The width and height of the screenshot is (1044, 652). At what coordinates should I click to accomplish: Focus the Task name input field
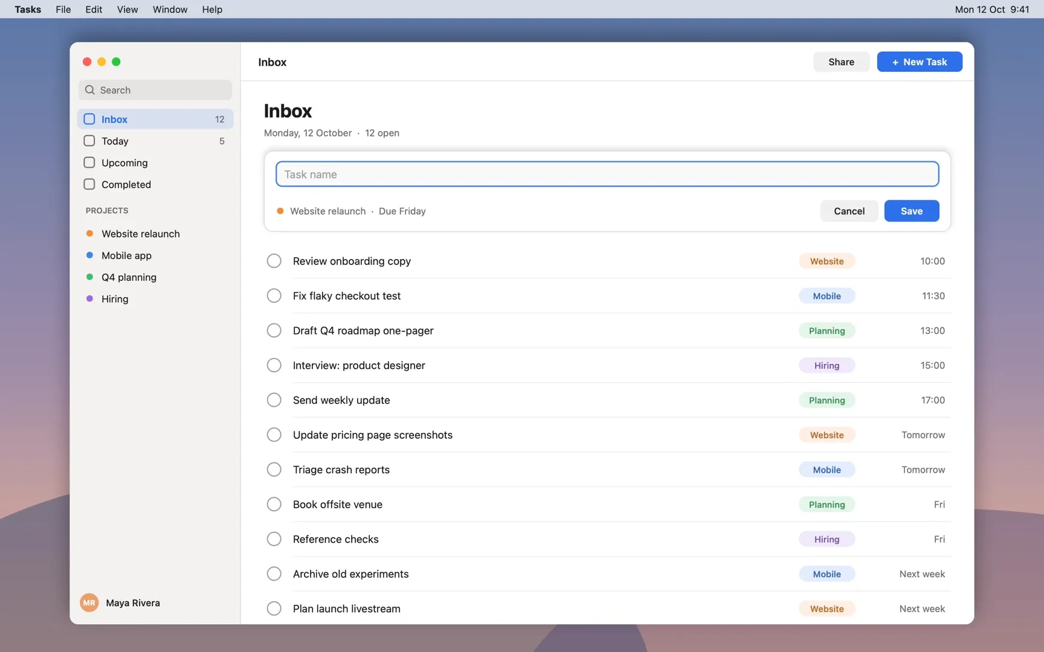pos(607,174)
